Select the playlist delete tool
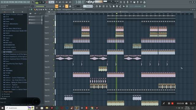Image resolution: width=196 pixels, height=110 pixels. pyautogui.click(x=39, y=9)
